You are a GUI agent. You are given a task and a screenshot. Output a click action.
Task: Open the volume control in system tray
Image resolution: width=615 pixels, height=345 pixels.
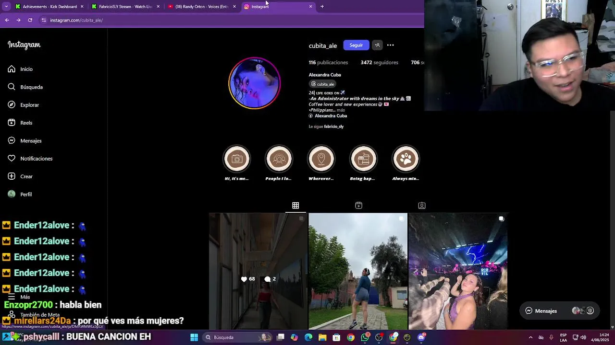pos(583,337)
